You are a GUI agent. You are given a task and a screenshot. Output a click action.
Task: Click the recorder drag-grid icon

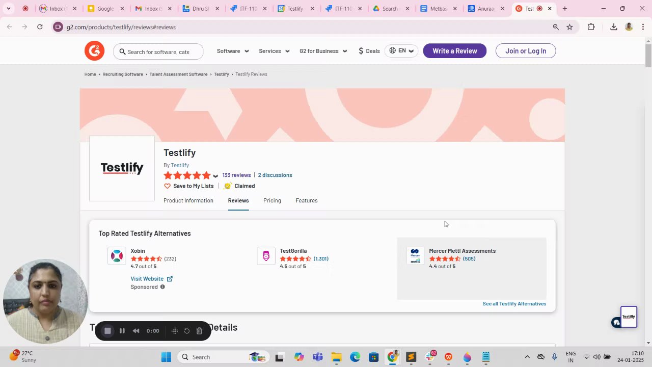click(x=175, y=331)
